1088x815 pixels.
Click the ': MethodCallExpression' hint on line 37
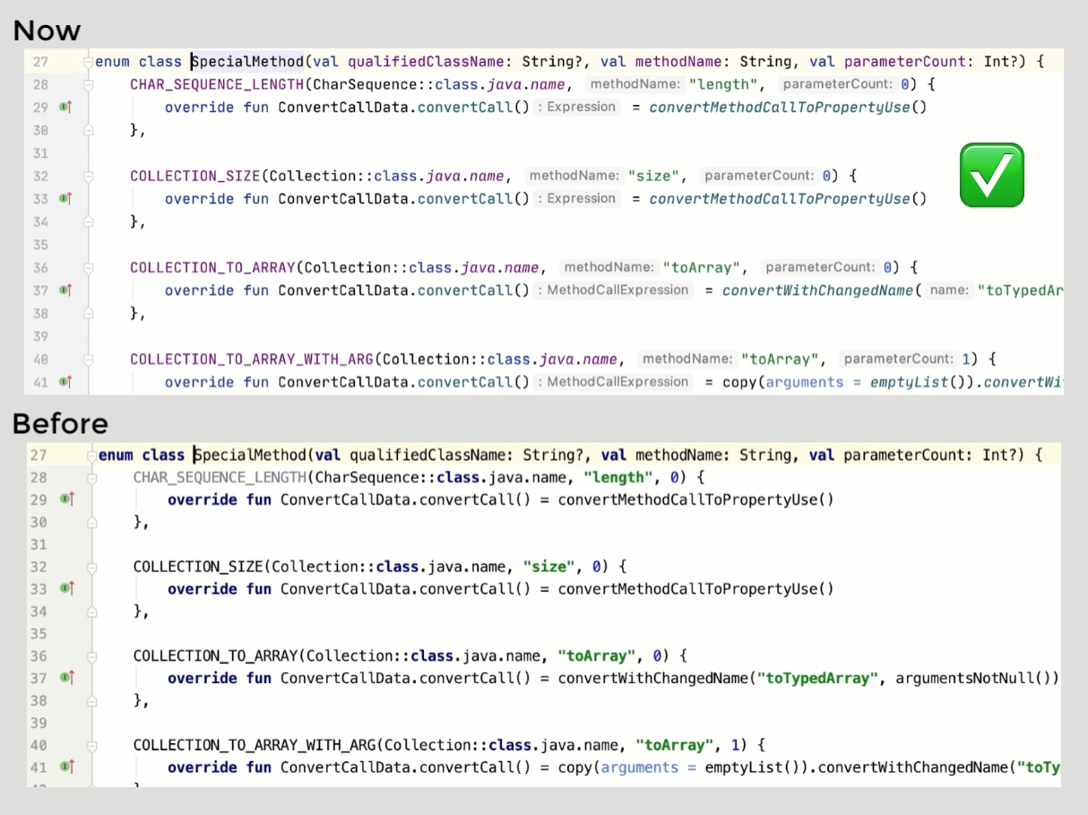[x=616, y=290]
